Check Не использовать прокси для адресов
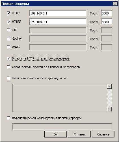The height and width of the screenshot is (142, 119). [8, 78]
